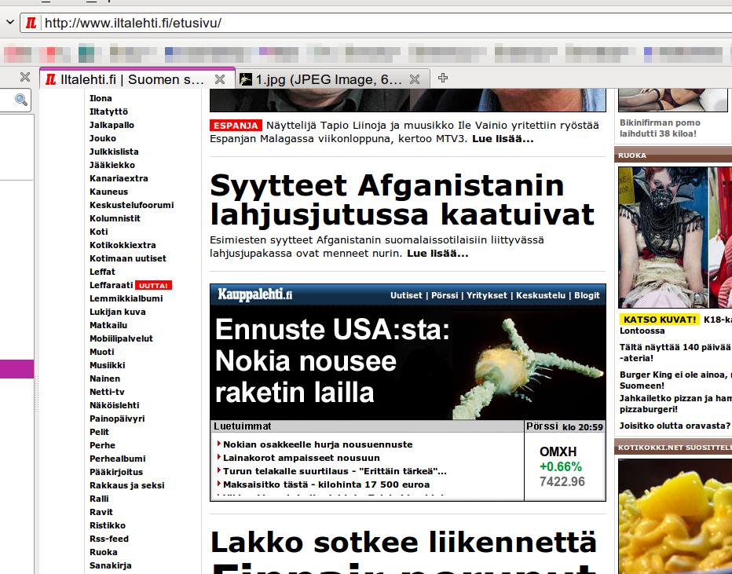The image size is (732, 574).
Task: Open Keskustelu in the Kauppalehti navigation
Action: [540, 296]
